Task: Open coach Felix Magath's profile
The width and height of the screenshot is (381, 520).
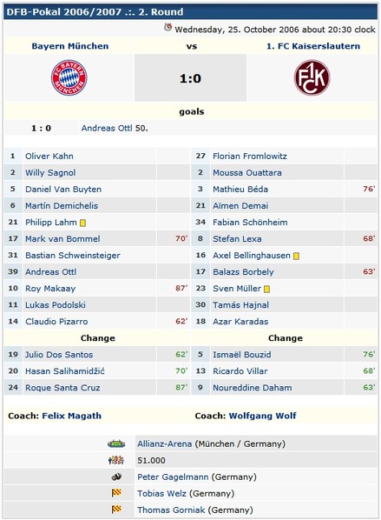Action: pos(71,416)
